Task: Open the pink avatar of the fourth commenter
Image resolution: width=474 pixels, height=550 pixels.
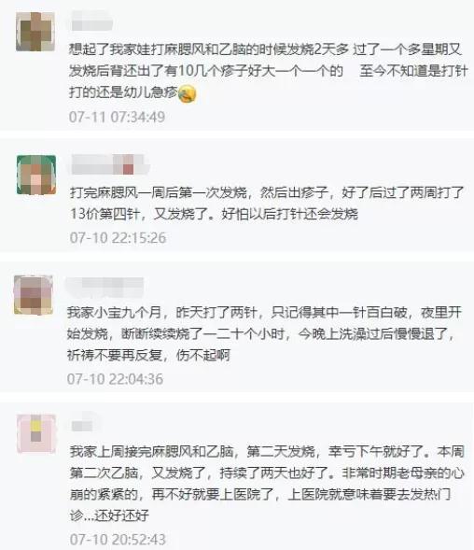Action: coord(36,433)
